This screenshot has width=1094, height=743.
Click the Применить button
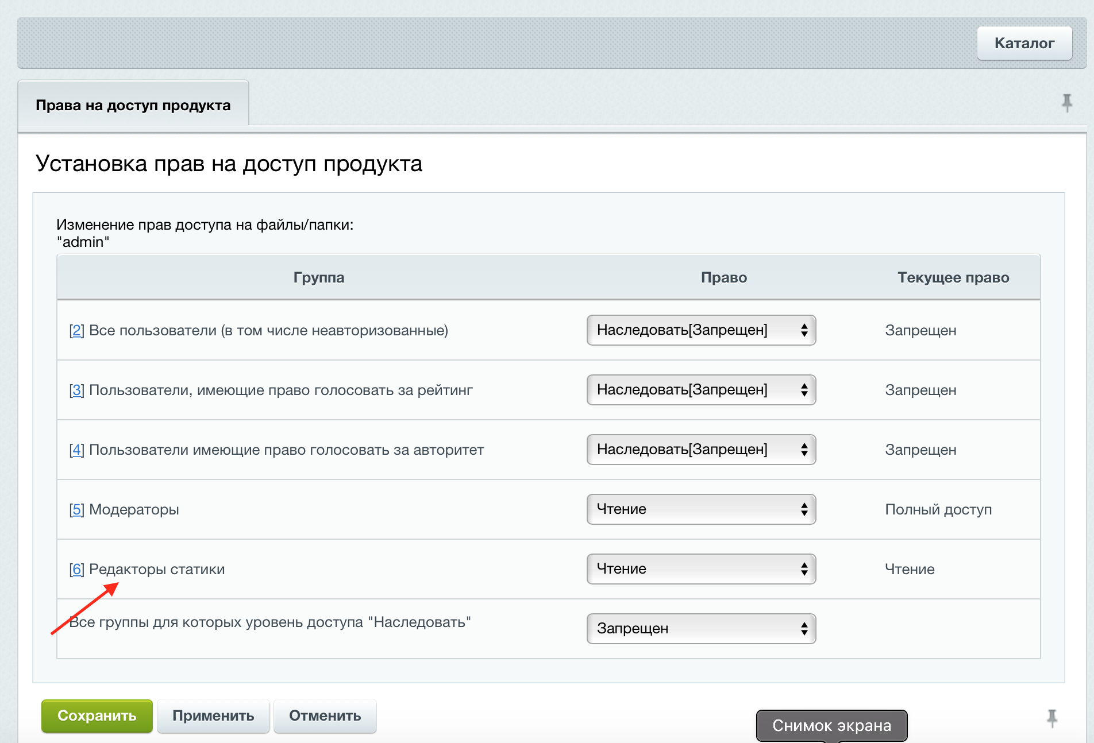point(213,716)
